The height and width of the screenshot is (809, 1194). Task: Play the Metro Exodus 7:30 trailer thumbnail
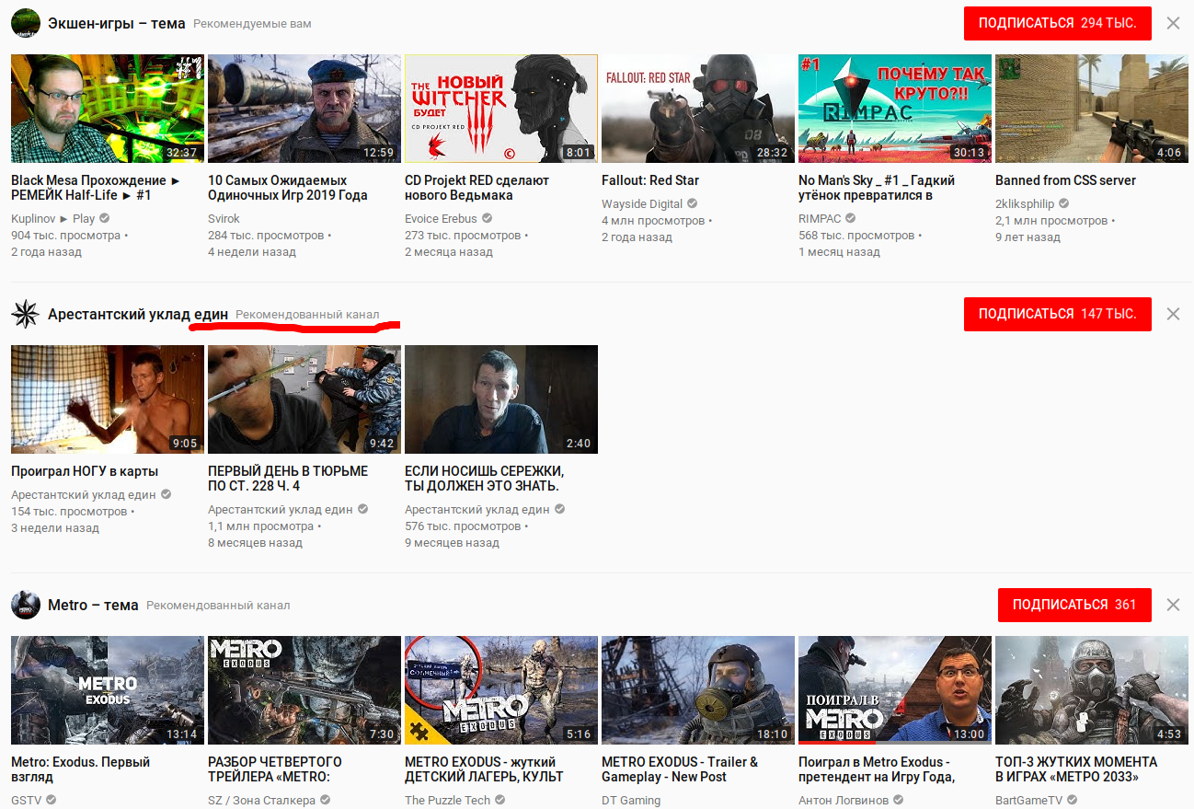[304, 690]
